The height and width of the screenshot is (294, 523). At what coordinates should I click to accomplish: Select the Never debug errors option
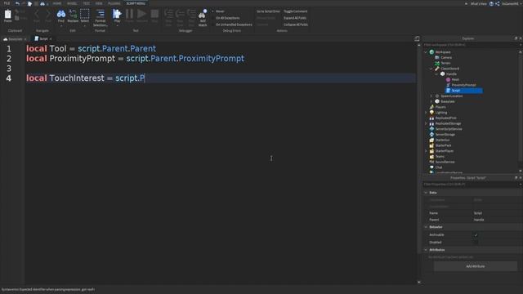(x=219, y=11)
